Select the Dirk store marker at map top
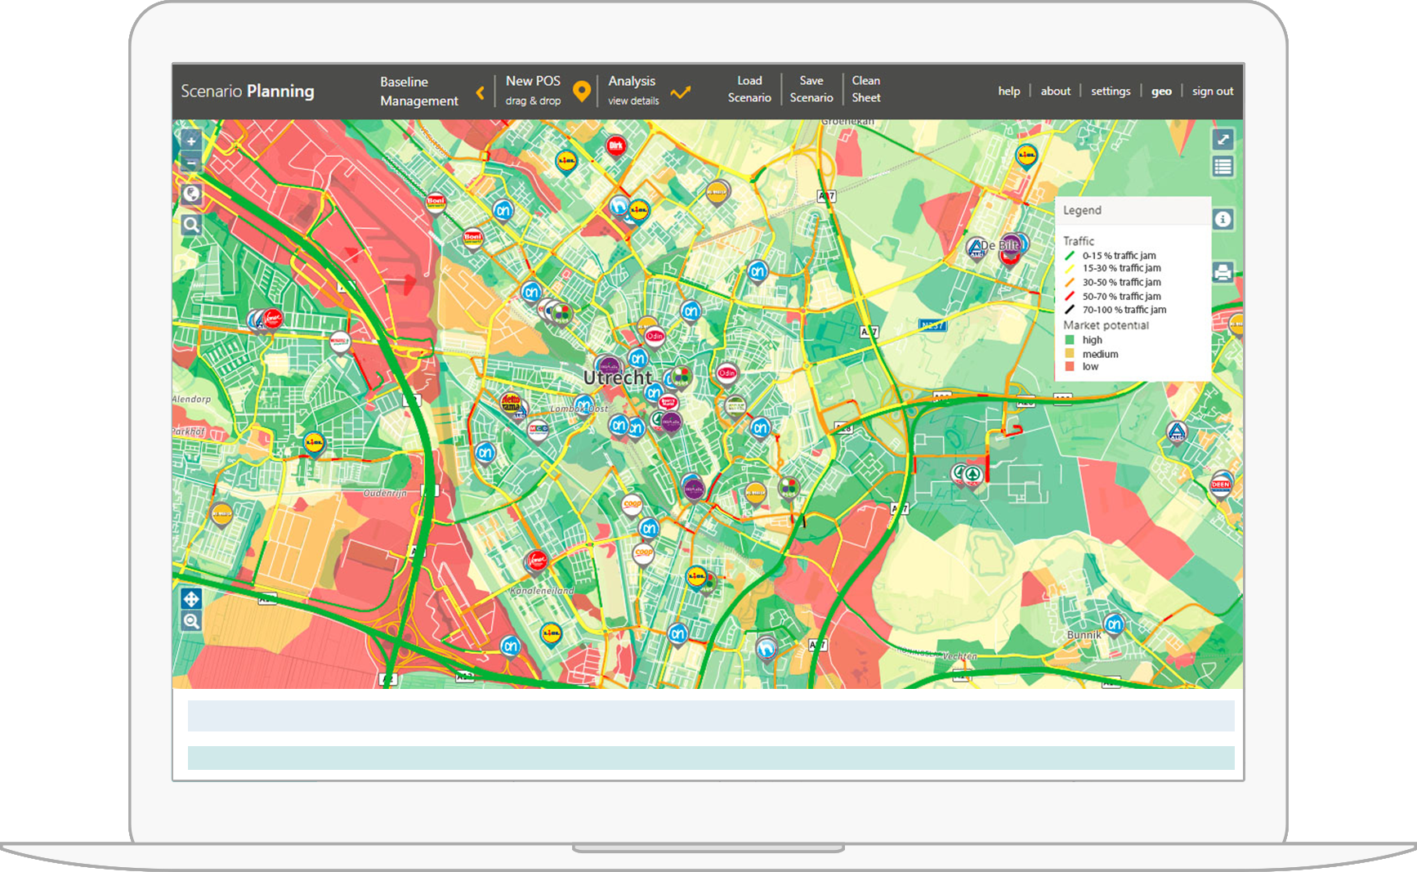Screen dimensions: 1417x872 coord(615,146)
